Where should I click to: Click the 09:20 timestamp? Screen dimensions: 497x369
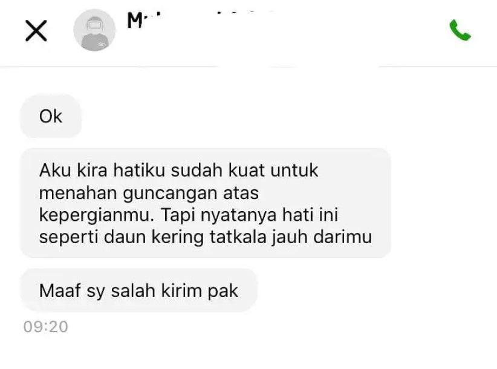(x=45, y=327)
